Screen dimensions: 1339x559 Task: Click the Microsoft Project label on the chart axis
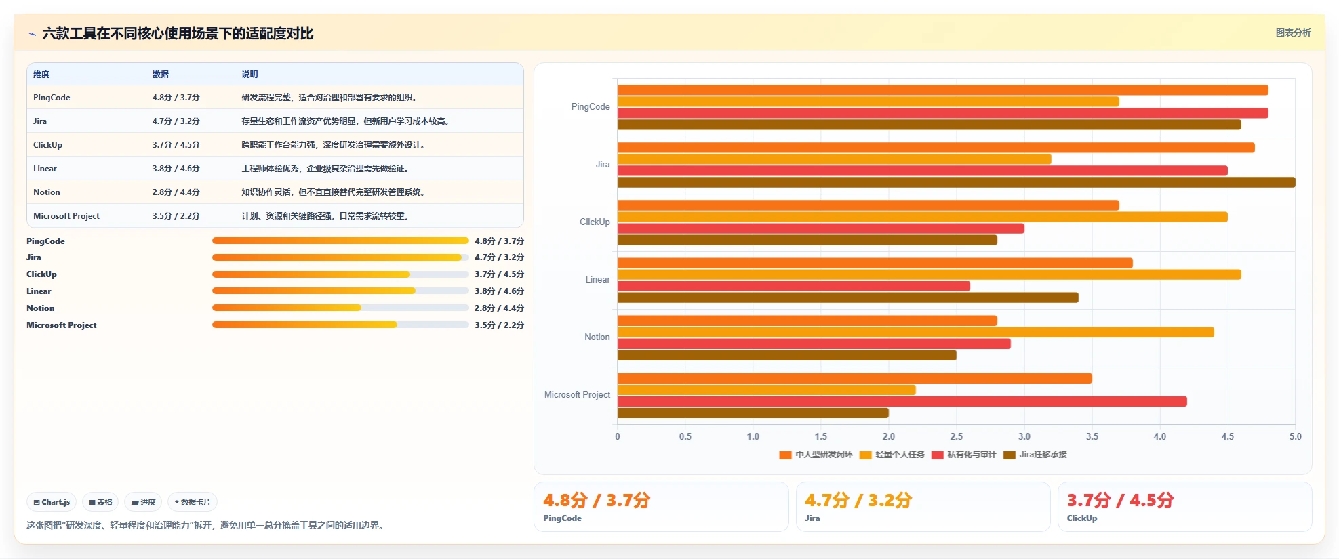pos(577,395)
